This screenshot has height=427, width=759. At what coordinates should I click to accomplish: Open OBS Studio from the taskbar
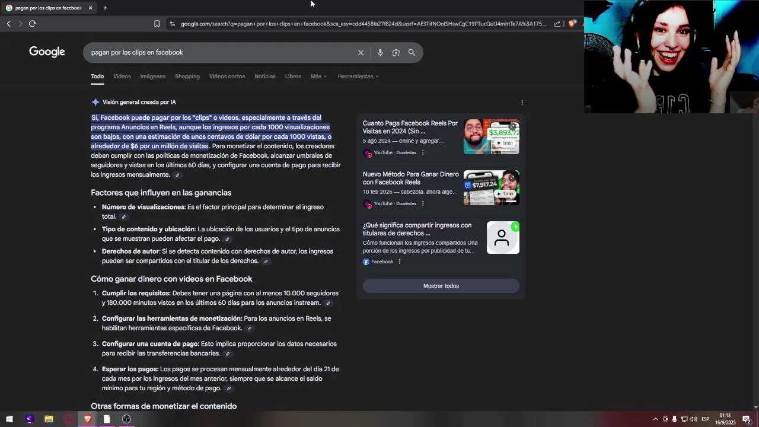[126, 419]
